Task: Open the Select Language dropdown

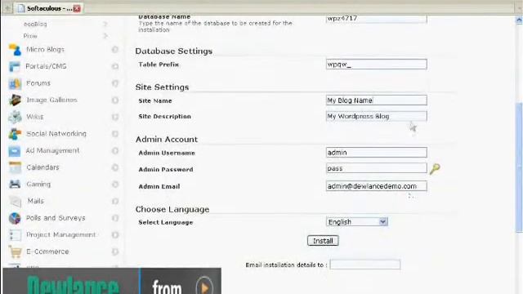Action: (356, 221)
